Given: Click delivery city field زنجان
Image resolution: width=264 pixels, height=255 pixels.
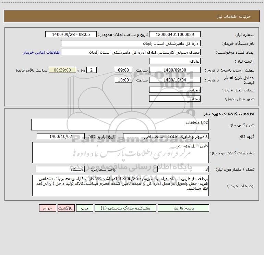Looking at the screenshot, I should (x=175, y=99).
